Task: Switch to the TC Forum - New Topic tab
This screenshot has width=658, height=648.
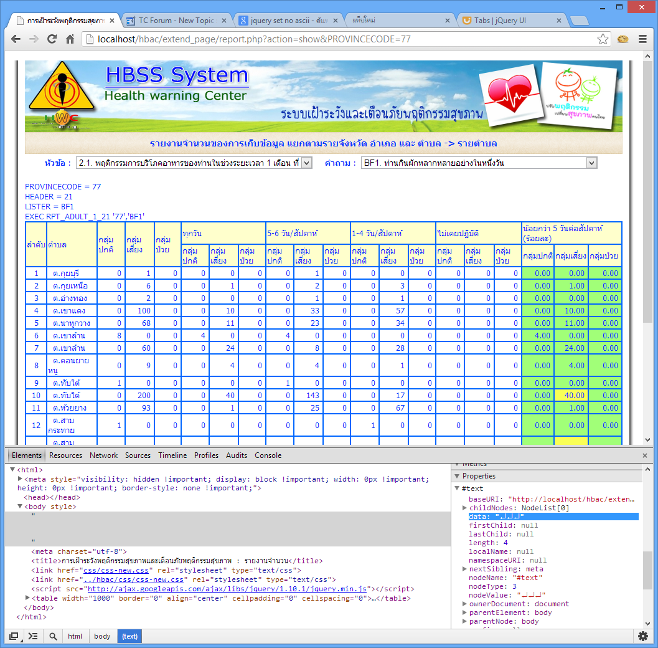Action: coord(176,21)
